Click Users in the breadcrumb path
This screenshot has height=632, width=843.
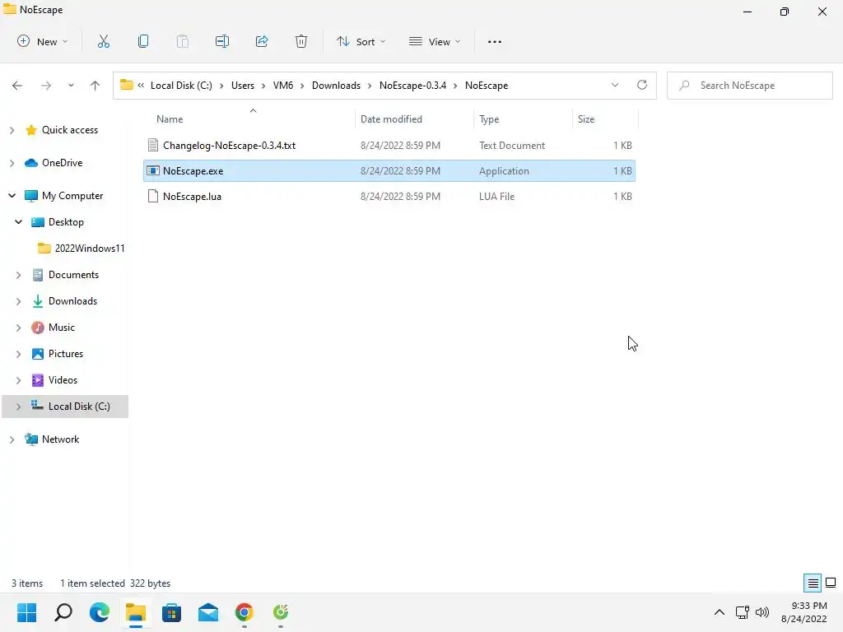coord(243,86)
